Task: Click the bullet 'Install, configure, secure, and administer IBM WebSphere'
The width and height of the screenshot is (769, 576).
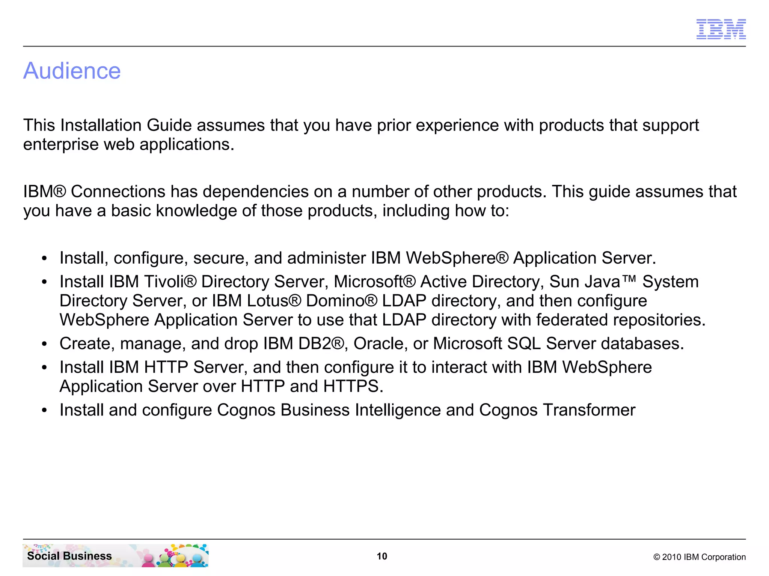Action: (358, 258)
